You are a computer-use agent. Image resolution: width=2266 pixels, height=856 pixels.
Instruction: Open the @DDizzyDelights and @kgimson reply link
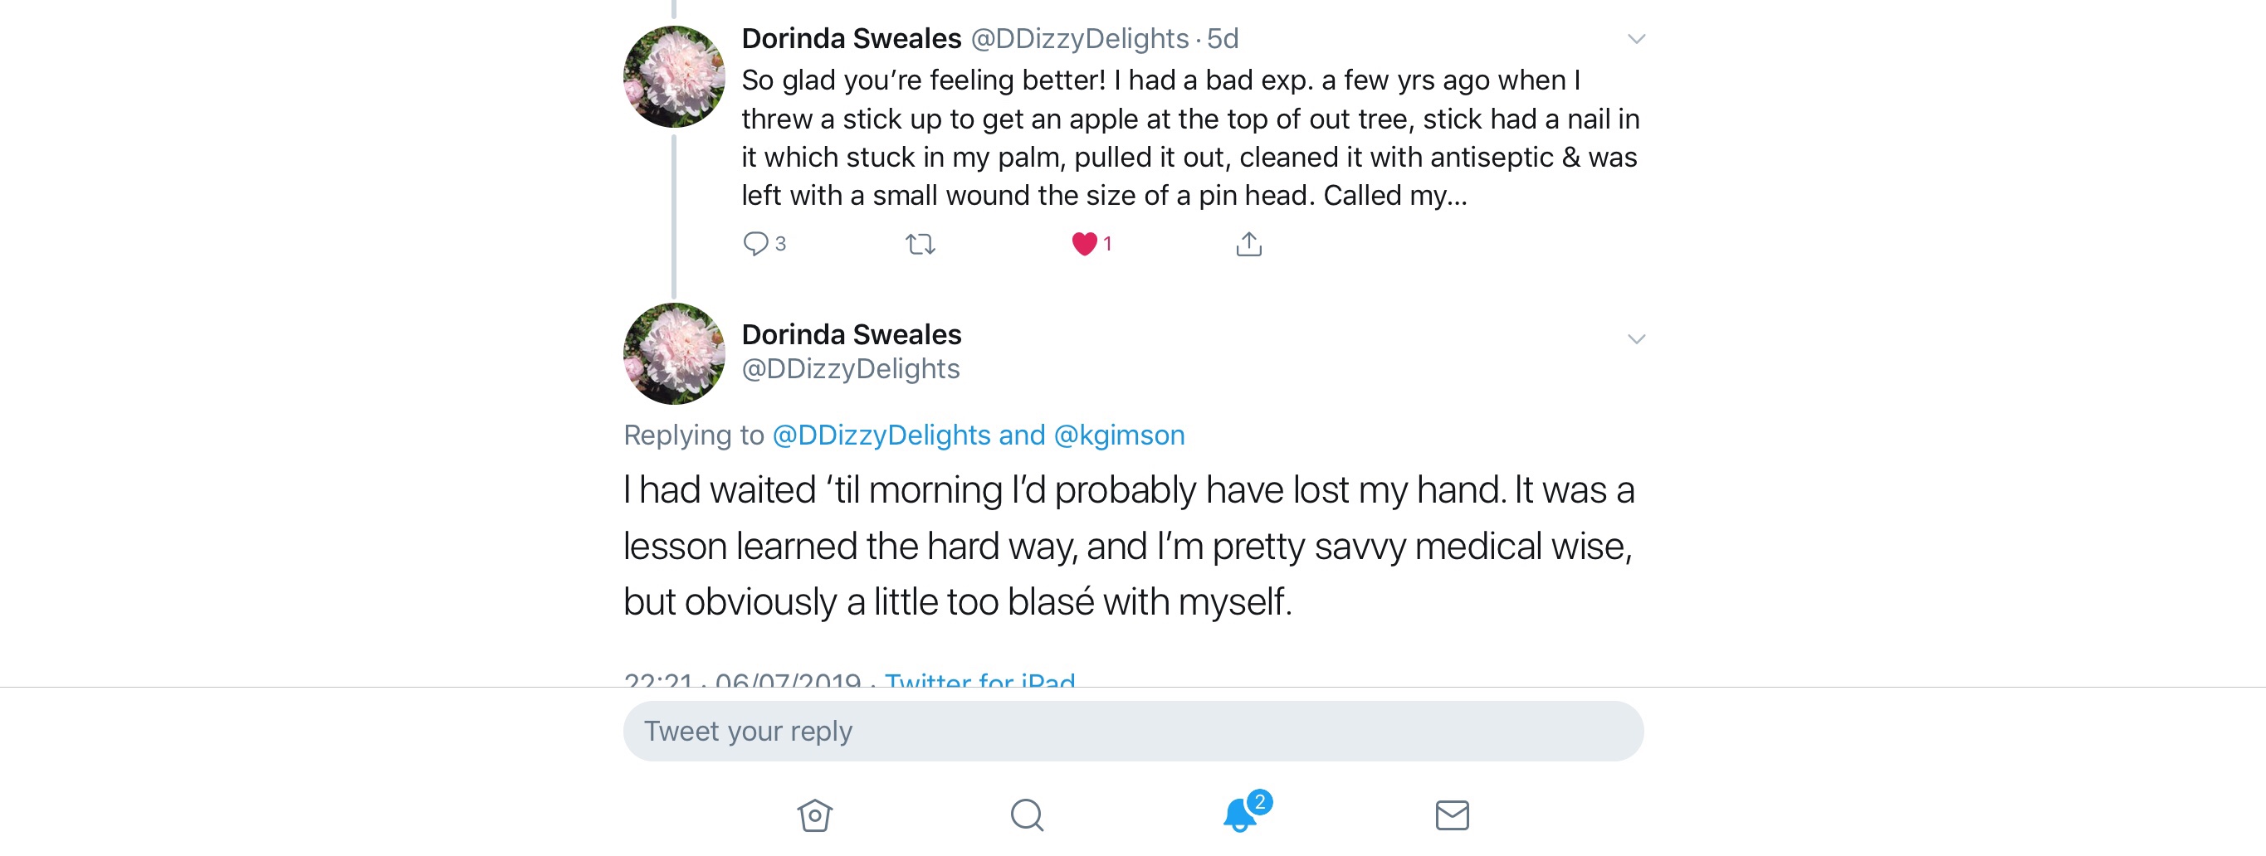coord(977,435)
